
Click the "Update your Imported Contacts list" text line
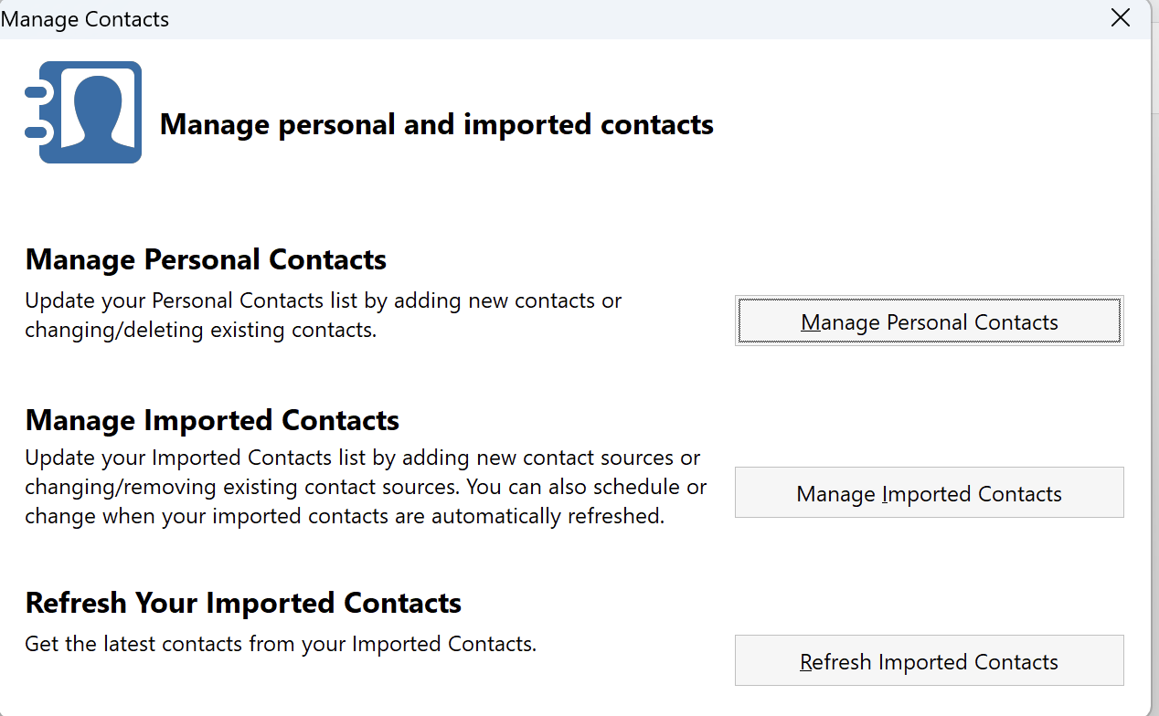coord(363,457)
